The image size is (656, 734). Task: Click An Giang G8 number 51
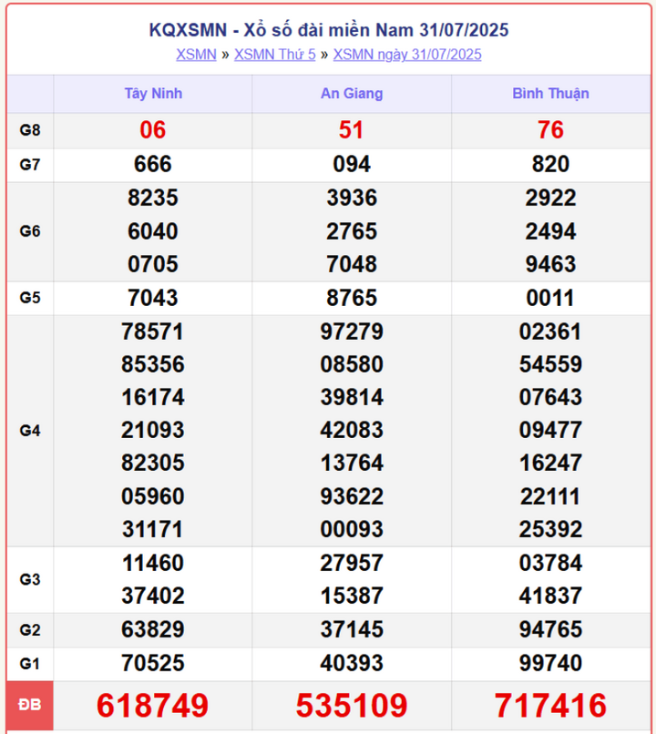(351, 129)
